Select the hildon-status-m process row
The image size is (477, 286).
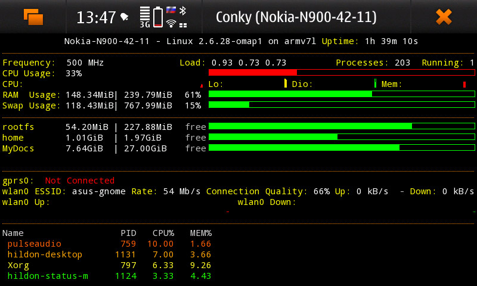109,276
